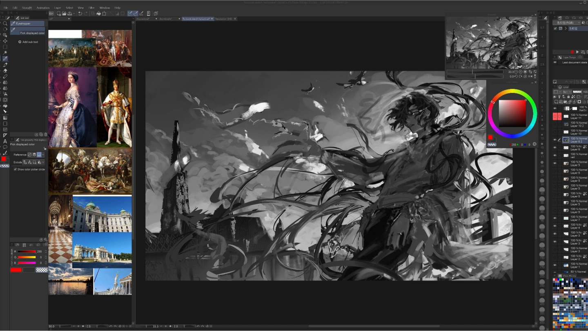Image resolution: width=588 pixels, height=331 pixels.
Task: Adjust the G green color slider
Action: point(27,257)
